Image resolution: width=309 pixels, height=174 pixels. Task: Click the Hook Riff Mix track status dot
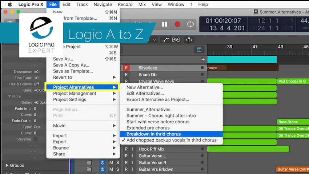[x=202, y=149]
